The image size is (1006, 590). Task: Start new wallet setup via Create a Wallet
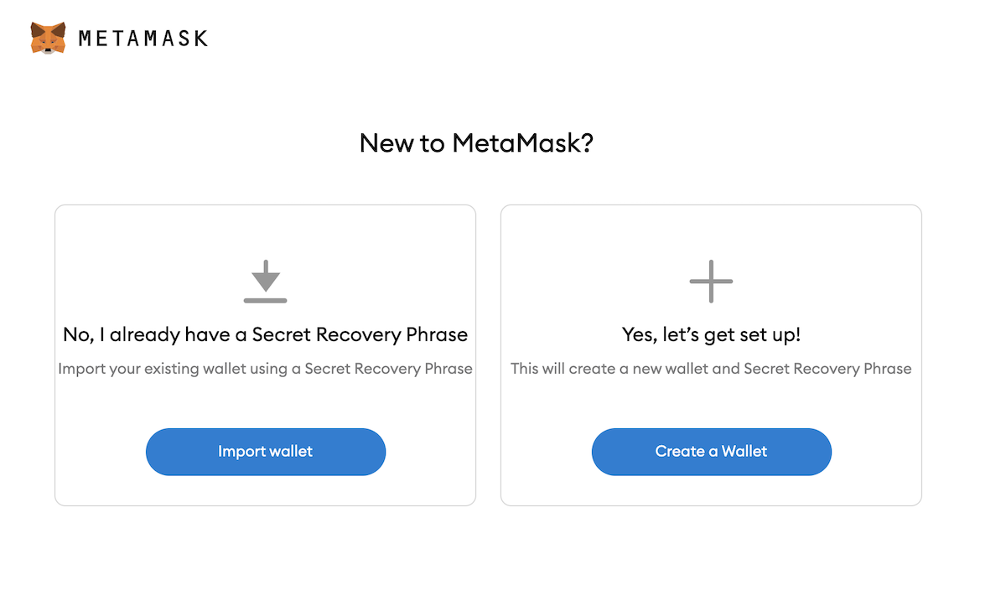(x=711, y=452)
